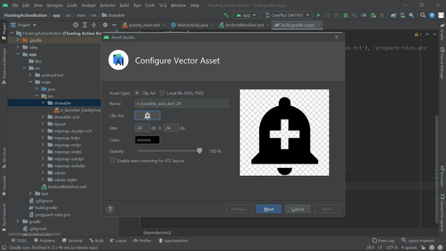
Task: Select proguard-rules.pro in project tree
Action: pyautogui.click(x=52, y=215)
